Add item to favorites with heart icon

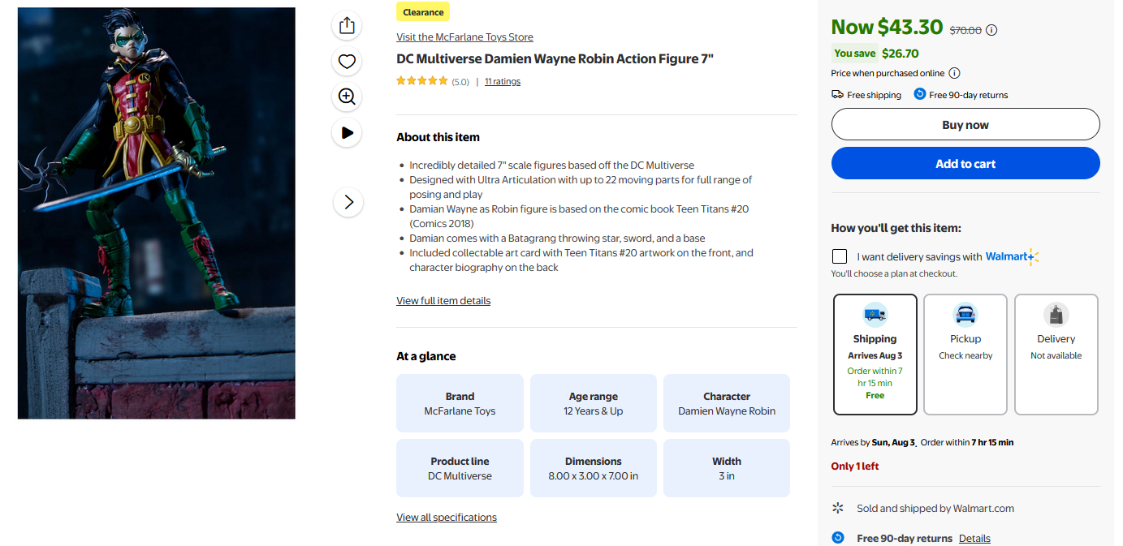tap(347, 62)
